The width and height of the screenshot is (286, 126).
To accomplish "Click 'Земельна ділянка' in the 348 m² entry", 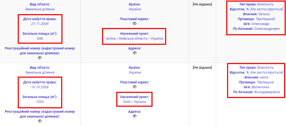I will pyautogui.click(x=40, y=9).
